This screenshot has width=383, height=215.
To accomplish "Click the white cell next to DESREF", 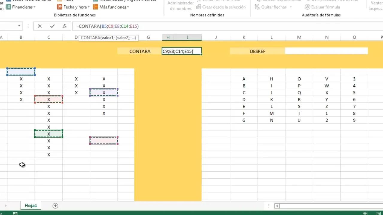I will pos(326,51).
